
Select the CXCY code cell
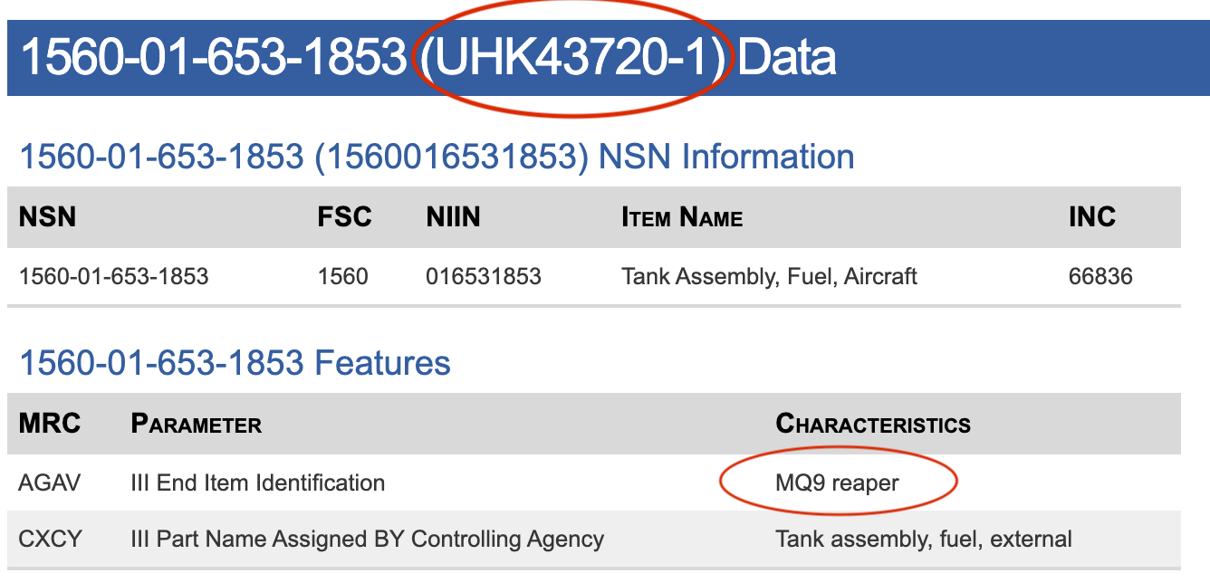50,539
